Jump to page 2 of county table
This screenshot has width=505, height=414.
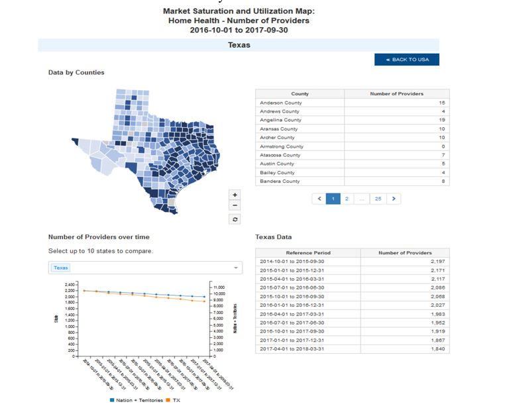tap(347, 199)
